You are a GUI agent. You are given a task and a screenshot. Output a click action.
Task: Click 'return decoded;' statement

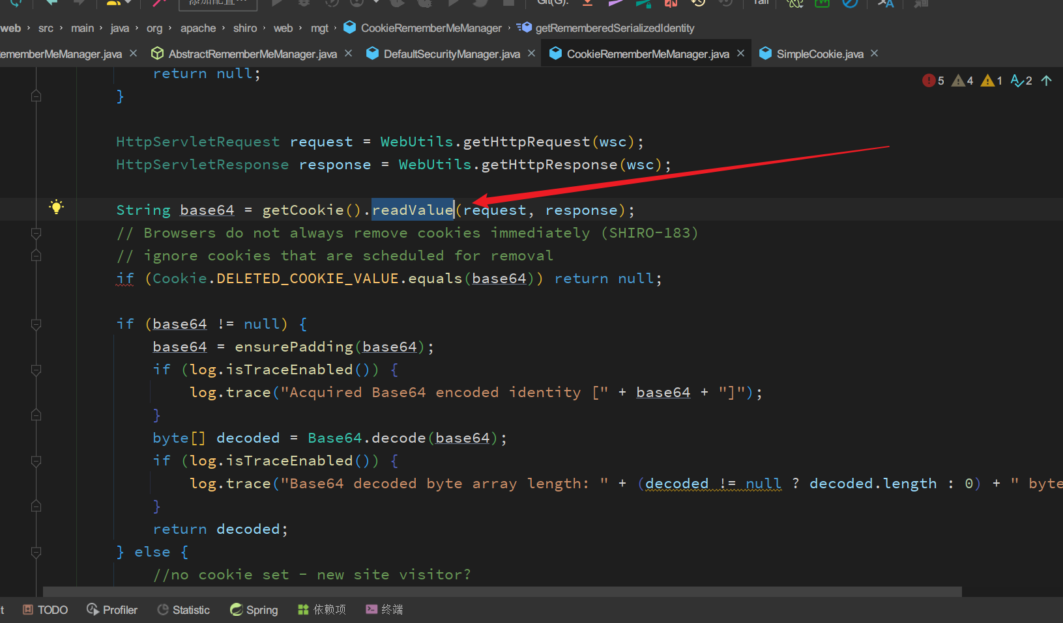coord(220,529)
